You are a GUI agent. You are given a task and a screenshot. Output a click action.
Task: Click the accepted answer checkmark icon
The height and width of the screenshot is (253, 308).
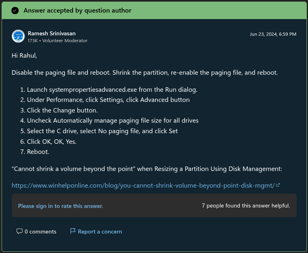(15, 11)
